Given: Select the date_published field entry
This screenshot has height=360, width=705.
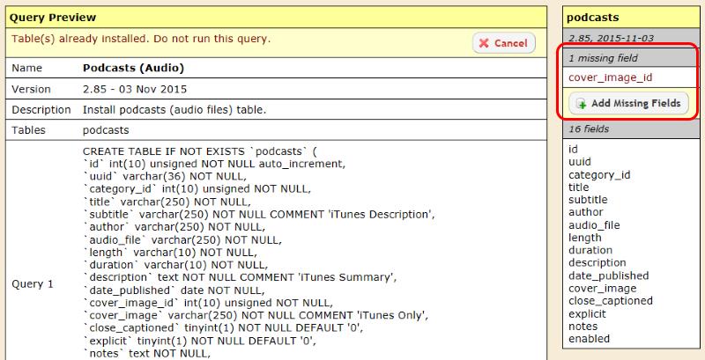Looking at the screenshot, I should [606, 276].
